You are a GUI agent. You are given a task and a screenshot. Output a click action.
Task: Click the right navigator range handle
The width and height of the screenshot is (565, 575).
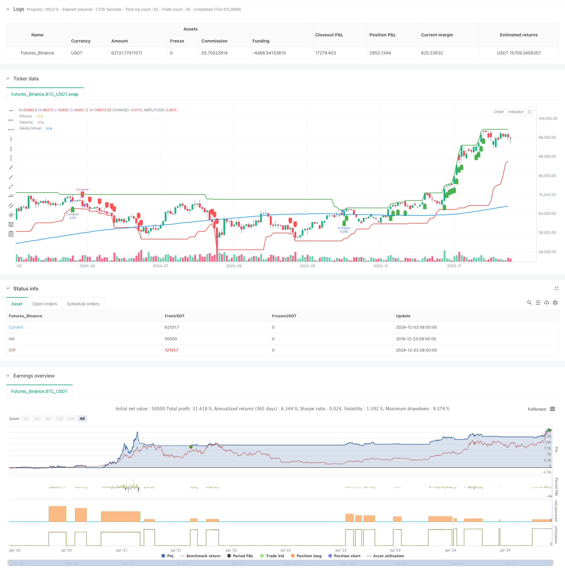[552, 563]
